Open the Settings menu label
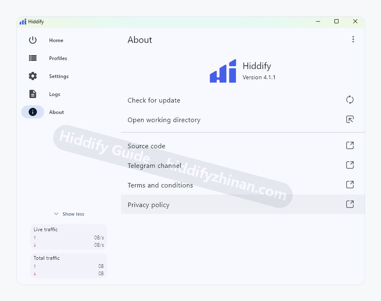The width and height of the screenshot is (381, 301). pyautogui.click(x=59, y=76)
